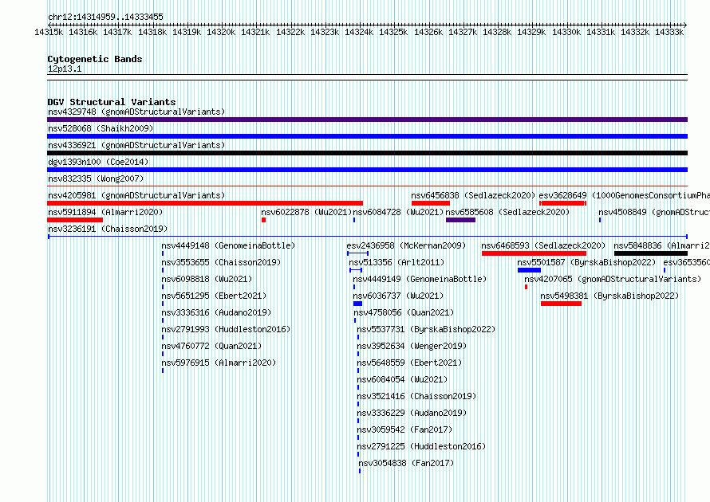Image resolution: width=710 pixels, height=502 pixels.
Task: Click the 14320k ruler position label
Action: tap(220, 32)
